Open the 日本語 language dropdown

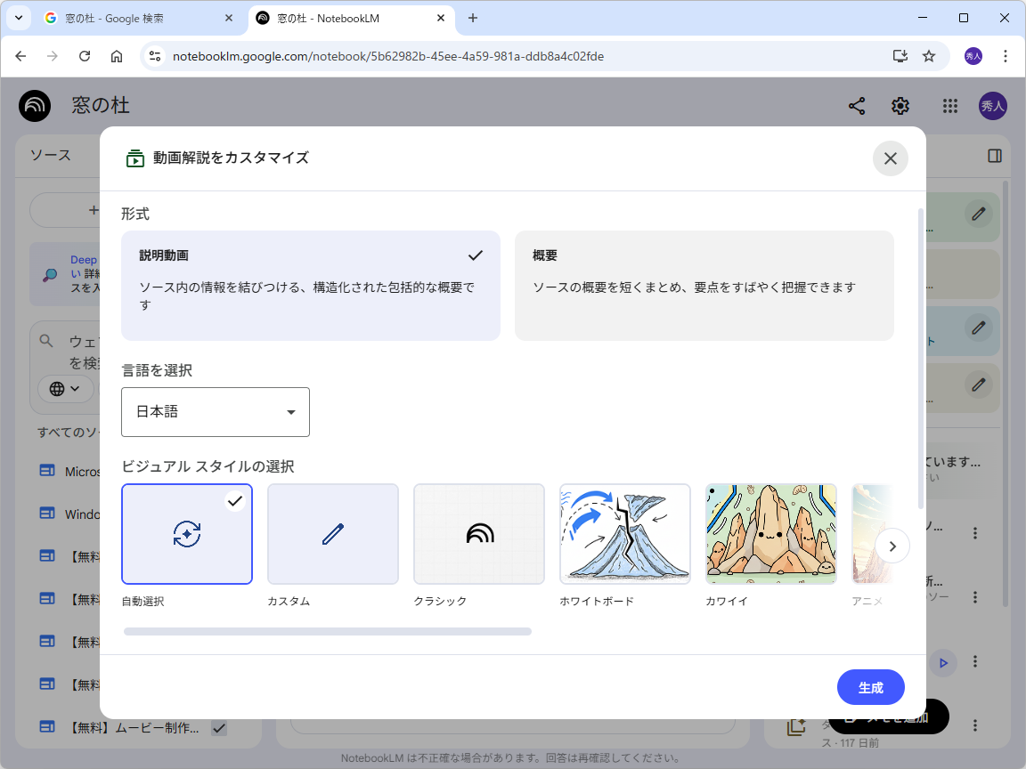(x=216, y=412)
